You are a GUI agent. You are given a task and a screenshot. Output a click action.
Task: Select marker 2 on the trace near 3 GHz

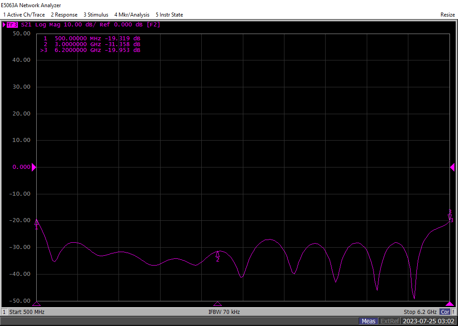coord(218,254)
